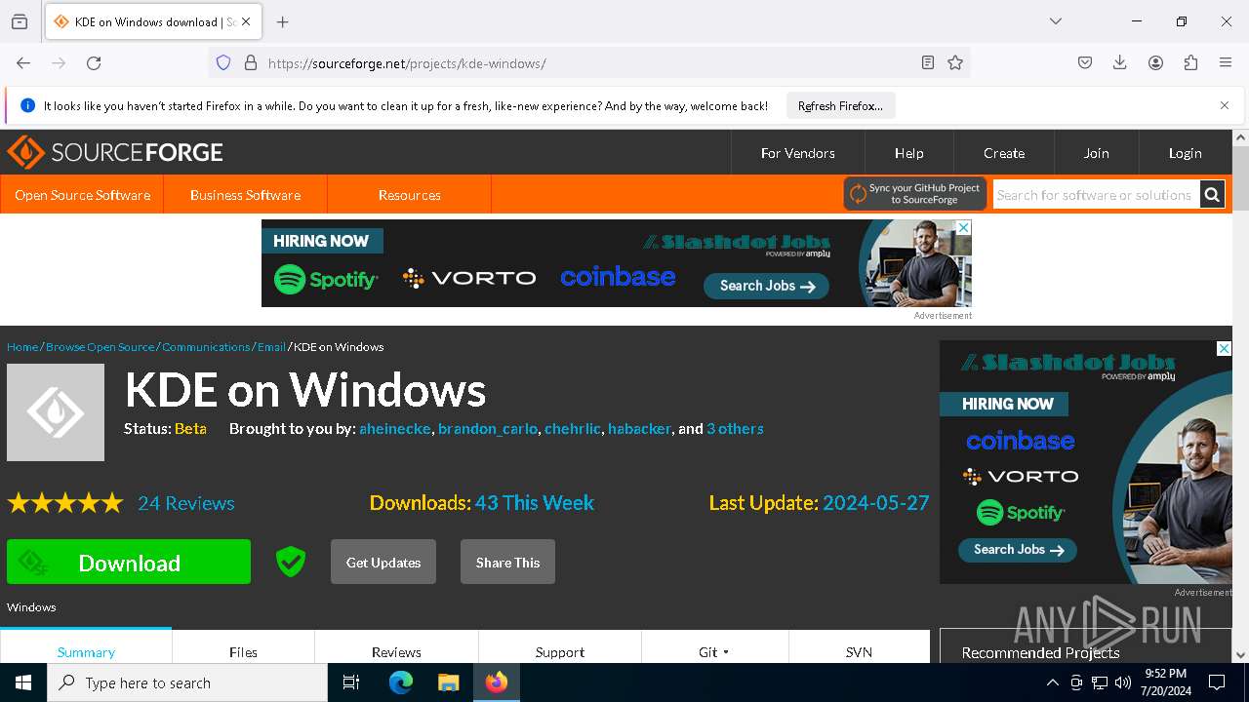Viewport: 1249px width, 702px height.
Task: Open the habacker profile link
Action: point(639,429)
